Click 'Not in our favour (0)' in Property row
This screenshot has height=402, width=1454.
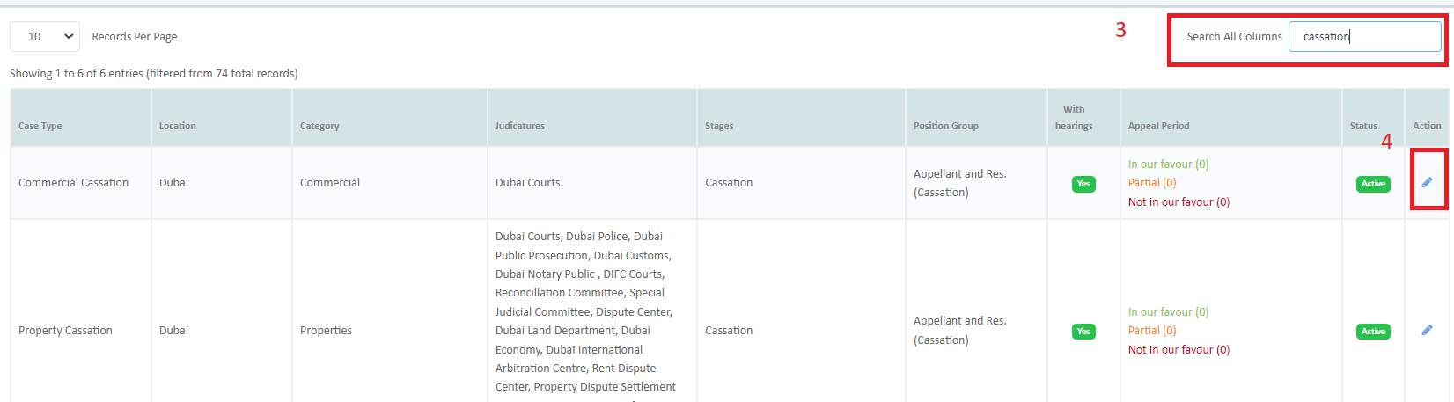pos(1179,350)
